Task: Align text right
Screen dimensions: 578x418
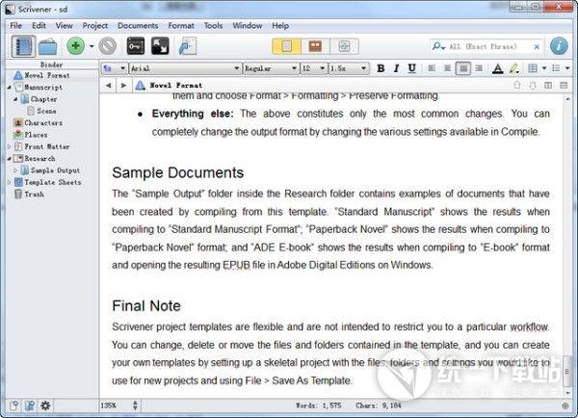Action: tap(479, 68)
